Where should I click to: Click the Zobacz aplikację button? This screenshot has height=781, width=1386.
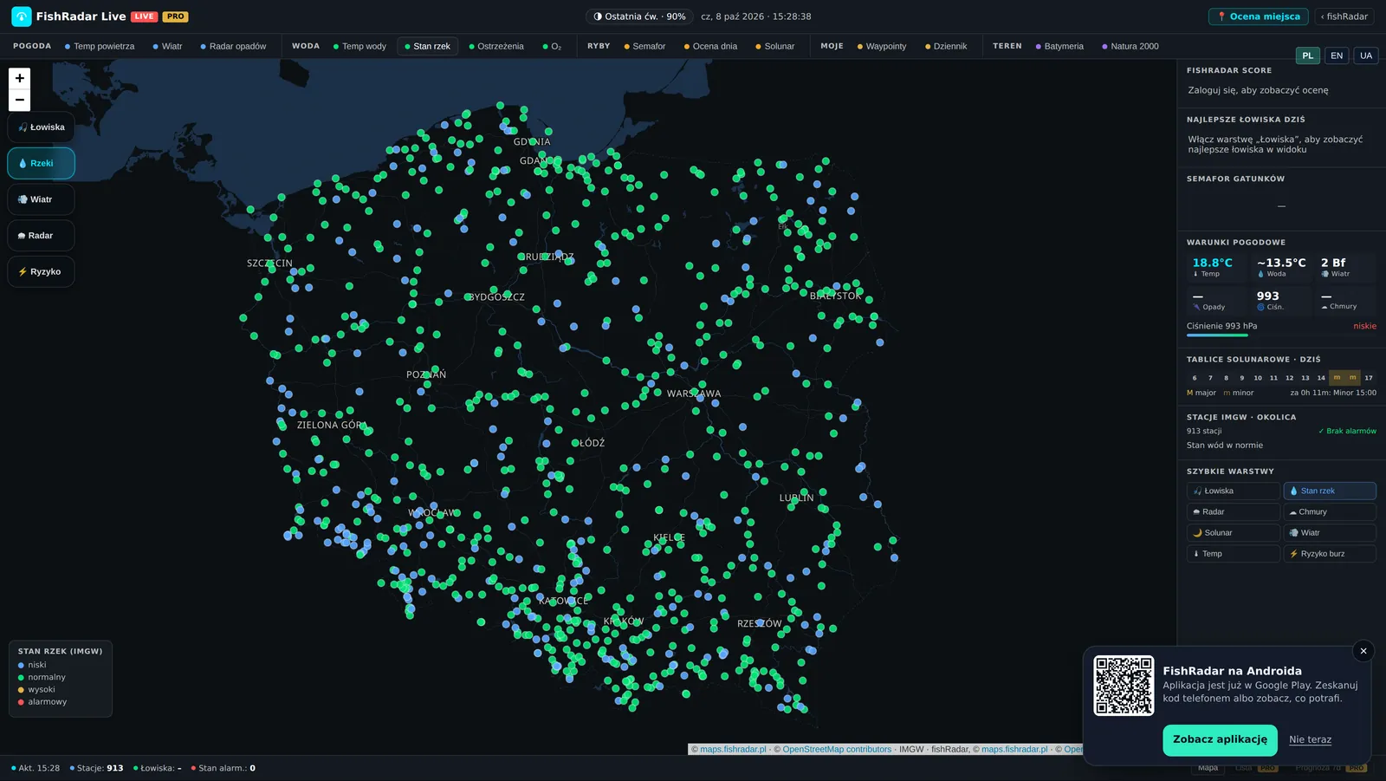pos(1220,739)
